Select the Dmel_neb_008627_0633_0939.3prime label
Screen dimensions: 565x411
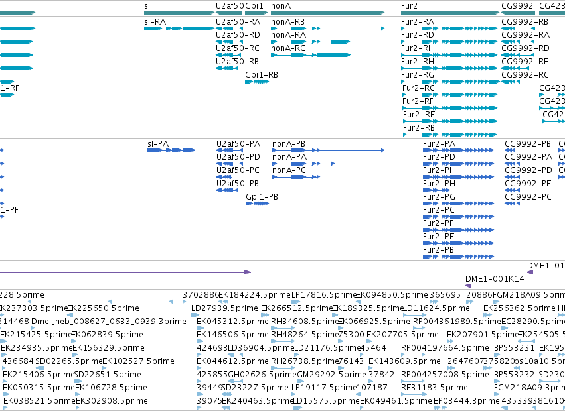[x=109, y=322]
